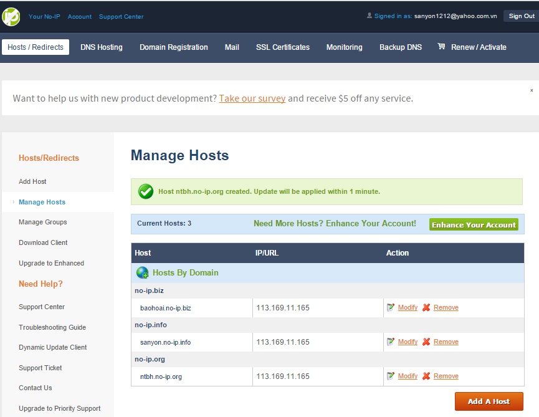Click the Host column header
Screen dimensions: 539x417
pos(143,253)
